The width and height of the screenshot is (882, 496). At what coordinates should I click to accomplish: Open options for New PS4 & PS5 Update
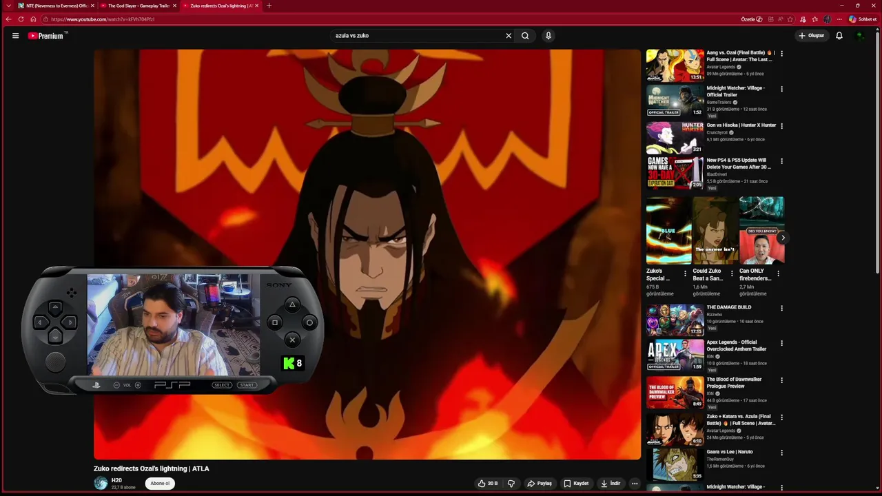click(x=781, y=161)
